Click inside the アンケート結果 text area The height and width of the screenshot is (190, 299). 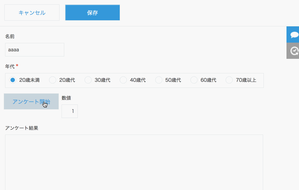point(134,162)
